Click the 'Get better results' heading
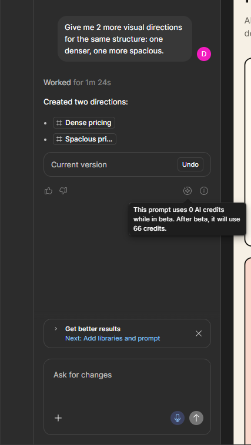251x445 pixels. 93,329
